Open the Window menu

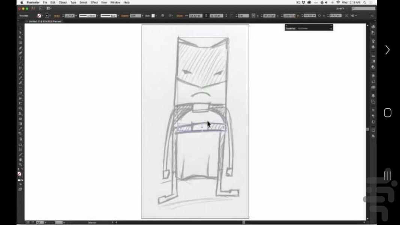[x=115, y=3]
